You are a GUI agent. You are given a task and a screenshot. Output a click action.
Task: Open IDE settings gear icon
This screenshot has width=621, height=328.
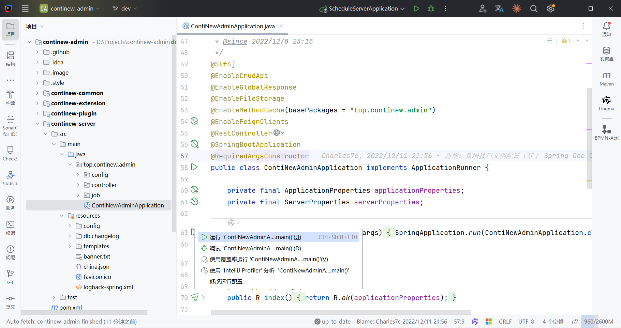coord(551,9)
